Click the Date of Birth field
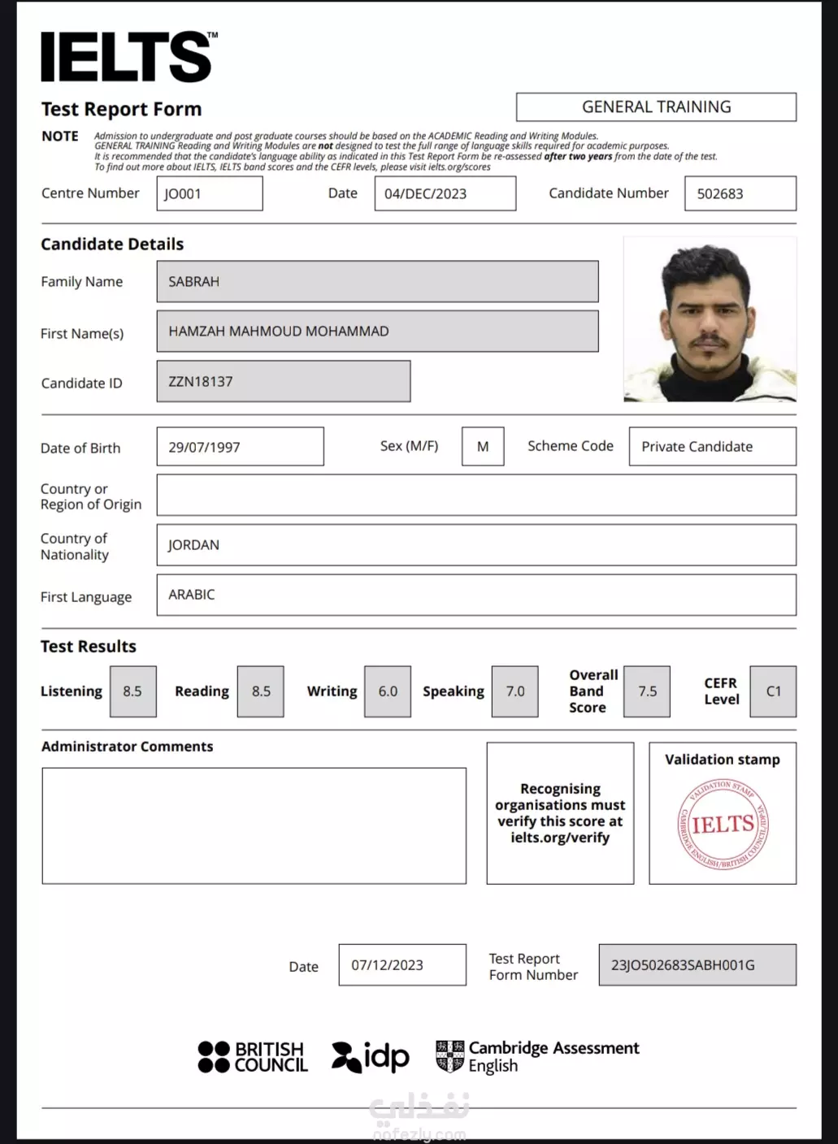Screen dimensions: 838x1144 pyautogui.click(x=240, y=447)
